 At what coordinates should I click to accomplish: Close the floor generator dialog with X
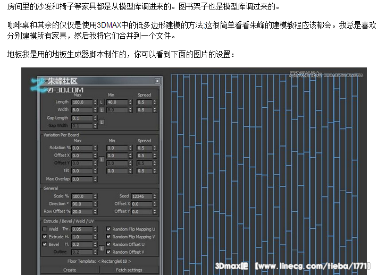[157, 81]
